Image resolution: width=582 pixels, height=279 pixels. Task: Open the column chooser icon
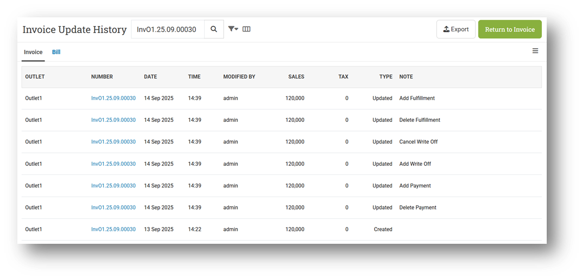(246, 29)
